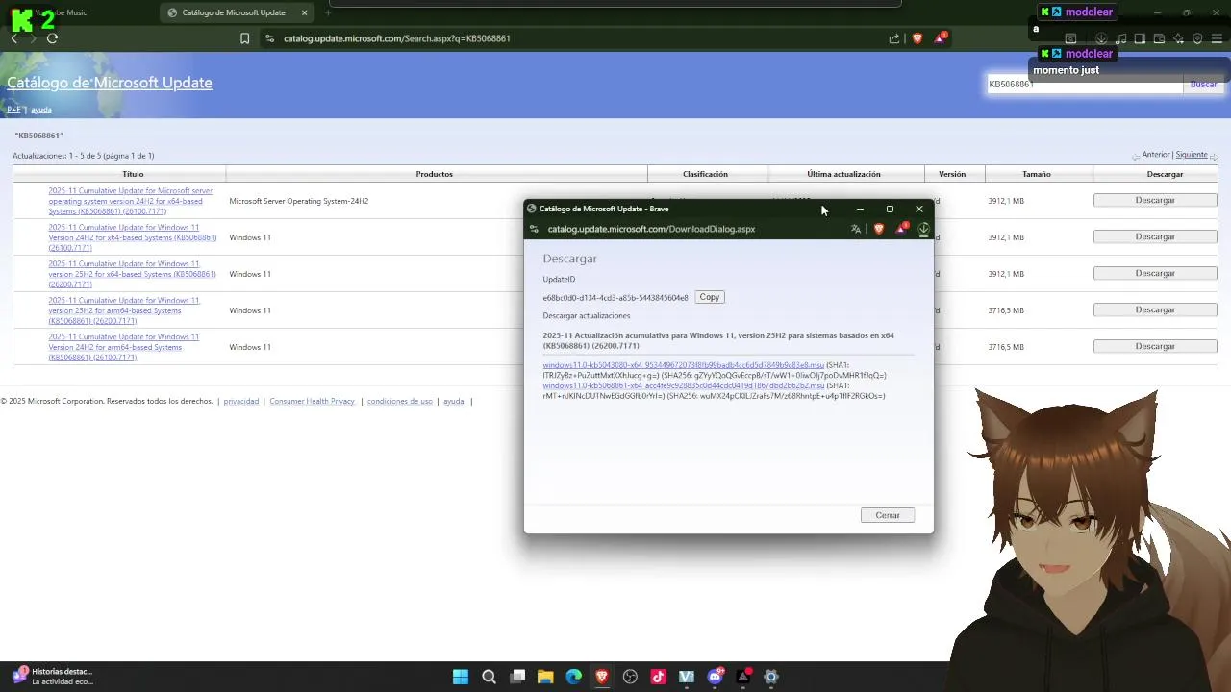Open Windows 11 version 25H2 x64 update title link
1231x692 pixels.
pos(132,274)
